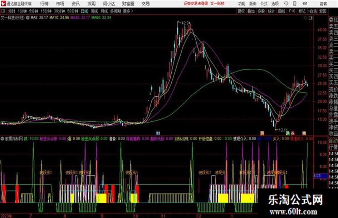The width and height of the screenshot is (338, 218).
Task: Click the diamond icon at chart top right
Action: (x=305, y=18)
